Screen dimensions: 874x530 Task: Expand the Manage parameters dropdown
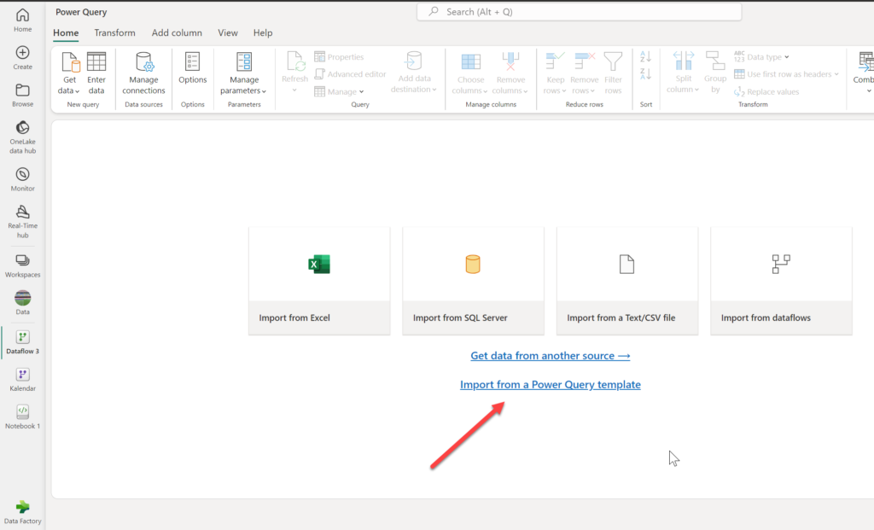pos(265,91)
